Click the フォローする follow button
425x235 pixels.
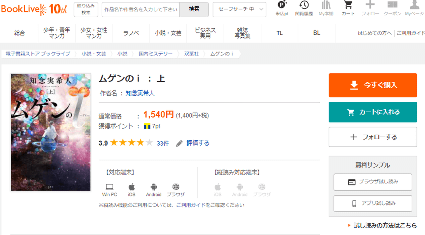[373, 137]
